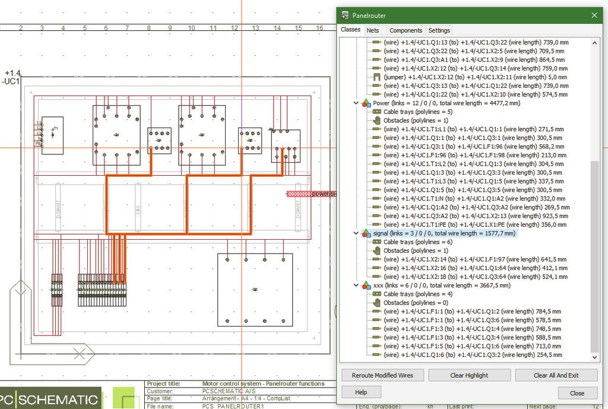Click xxx's Cable trays (polylines = 4) icon
608x409 pixels.
tap(376, 294)
